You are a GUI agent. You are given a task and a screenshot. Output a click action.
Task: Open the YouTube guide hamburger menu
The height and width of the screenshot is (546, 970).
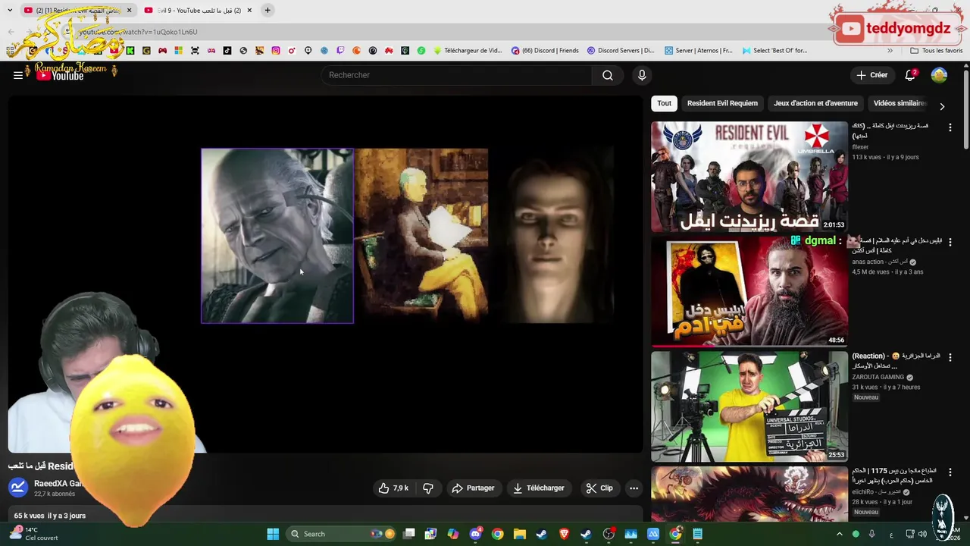point(17,75)
